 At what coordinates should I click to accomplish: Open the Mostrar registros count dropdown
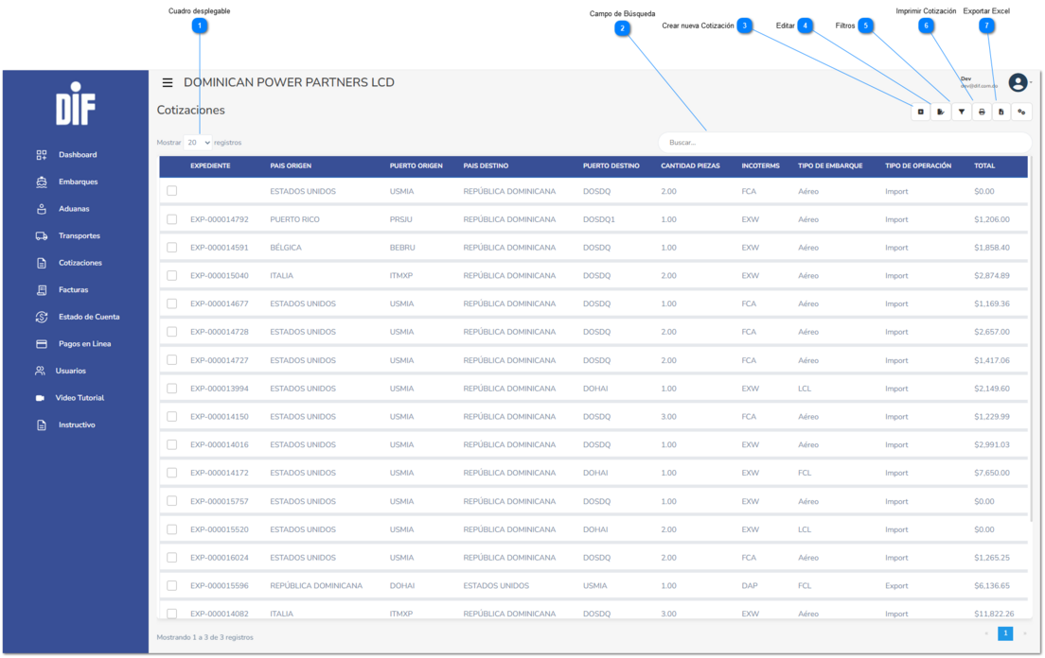coord(198,143)
